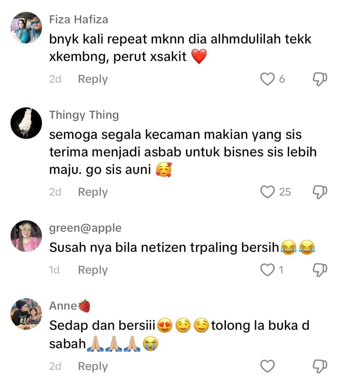Open username Fiza Hafiza

click(x=78, y=20)
